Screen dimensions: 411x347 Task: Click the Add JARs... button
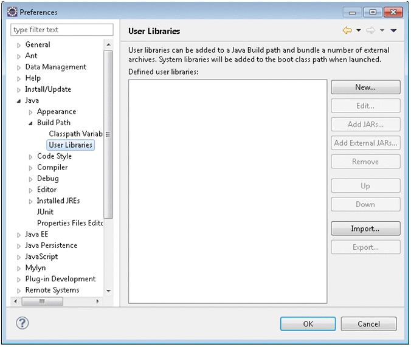(365, 124)
